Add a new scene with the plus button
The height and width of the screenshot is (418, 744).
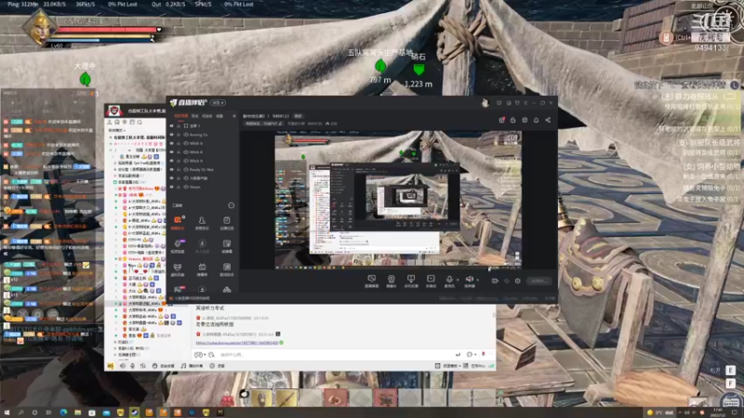233,115
